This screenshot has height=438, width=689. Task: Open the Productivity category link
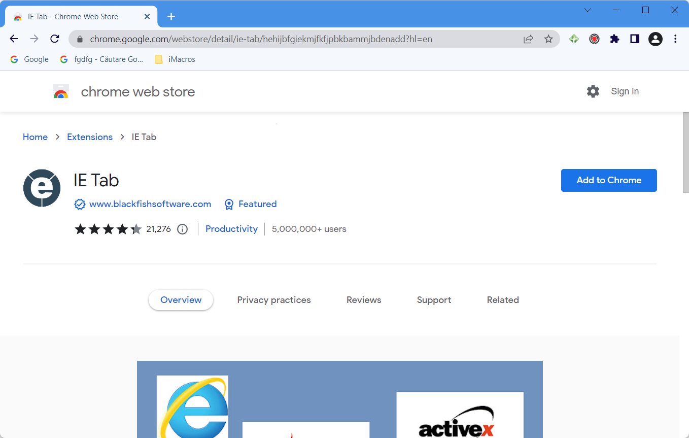point(231,229)
